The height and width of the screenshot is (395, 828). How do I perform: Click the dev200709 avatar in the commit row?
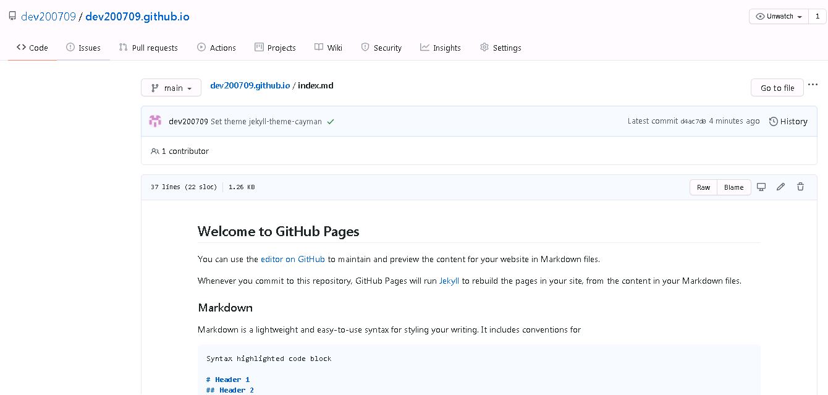(x=155, y=121)
